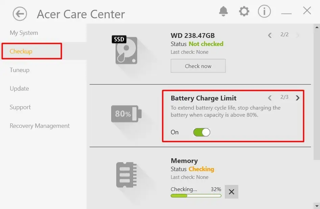Open notifications via the bell icon
320x209 pixels.
223,11
